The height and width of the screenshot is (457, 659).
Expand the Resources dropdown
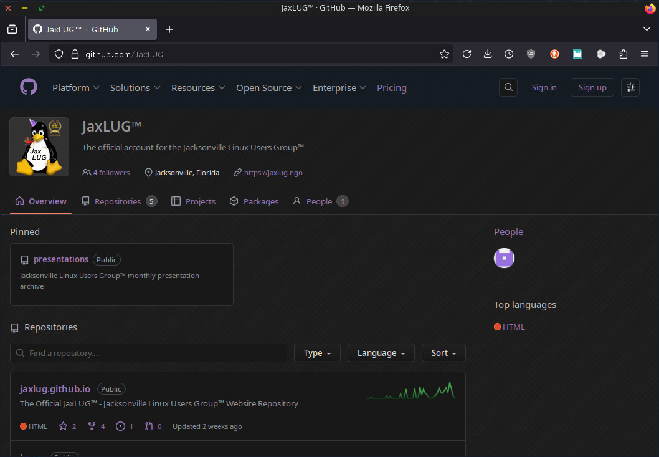pyautogui.click(x=198, y=87)
